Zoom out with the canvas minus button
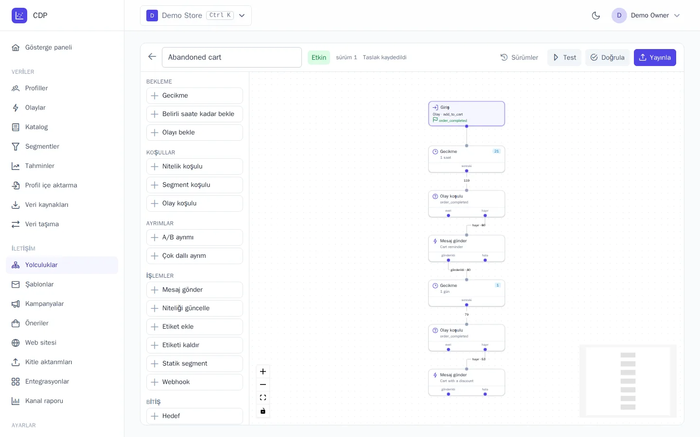This screenshot has height=437, width=700. click(263, 385)
